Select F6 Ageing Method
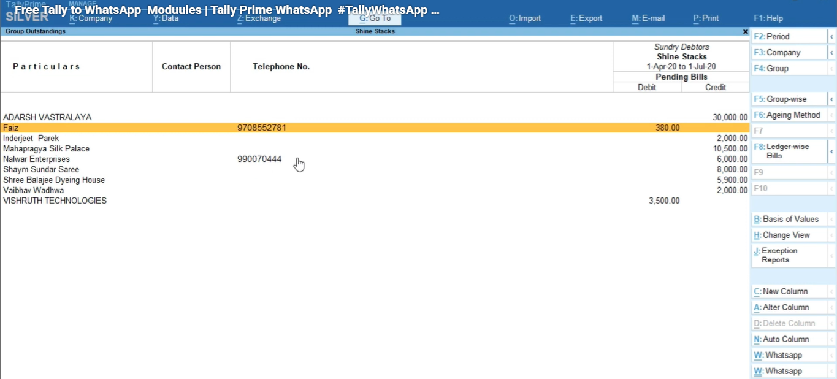 (789, 115)
